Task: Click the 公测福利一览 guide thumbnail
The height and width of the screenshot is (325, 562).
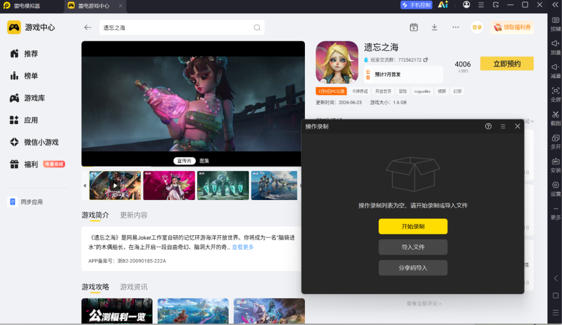Action: (117, 311)
